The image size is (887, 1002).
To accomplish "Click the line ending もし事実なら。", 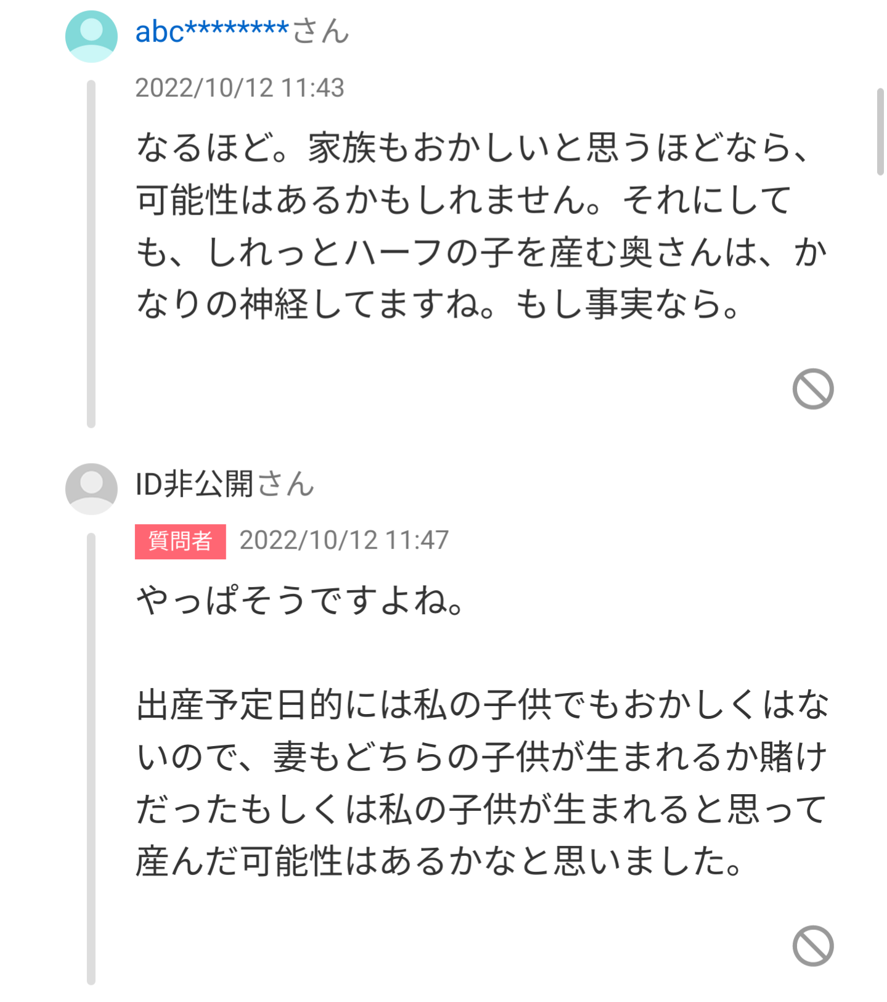I will pyautogui.click(x=438, y=305).
